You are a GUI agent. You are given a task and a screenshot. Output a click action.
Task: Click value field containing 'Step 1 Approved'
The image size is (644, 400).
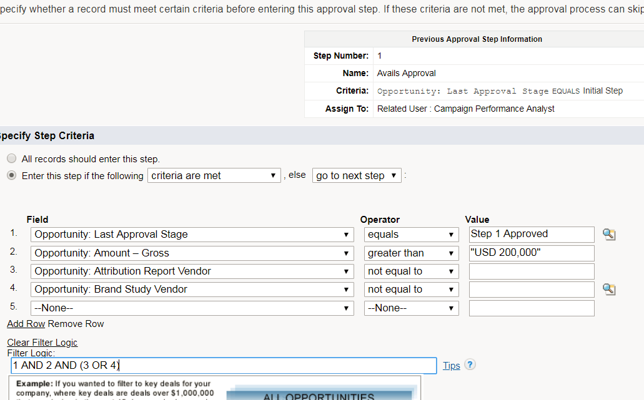pyautogui.click(x=532, y=234)
